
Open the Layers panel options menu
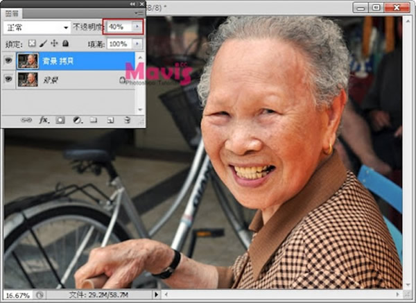[138, 12]
